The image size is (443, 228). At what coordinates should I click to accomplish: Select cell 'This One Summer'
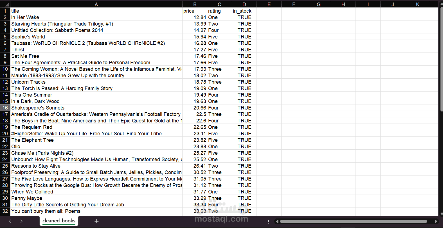pos(96,95)
